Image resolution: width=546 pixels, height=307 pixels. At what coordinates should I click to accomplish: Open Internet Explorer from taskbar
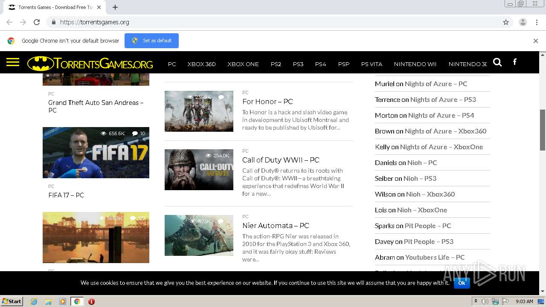(34, 301)
